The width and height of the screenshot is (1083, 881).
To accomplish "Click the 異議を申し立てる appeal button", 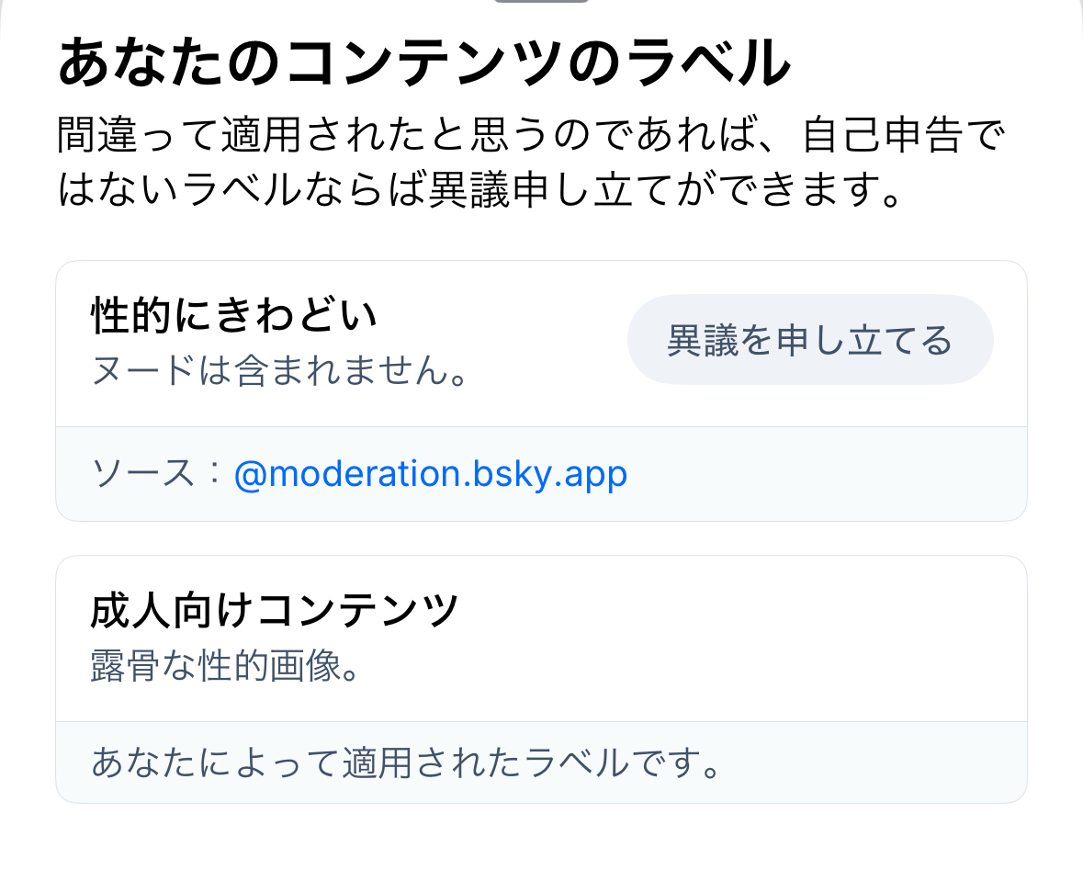I will point(809,340).
